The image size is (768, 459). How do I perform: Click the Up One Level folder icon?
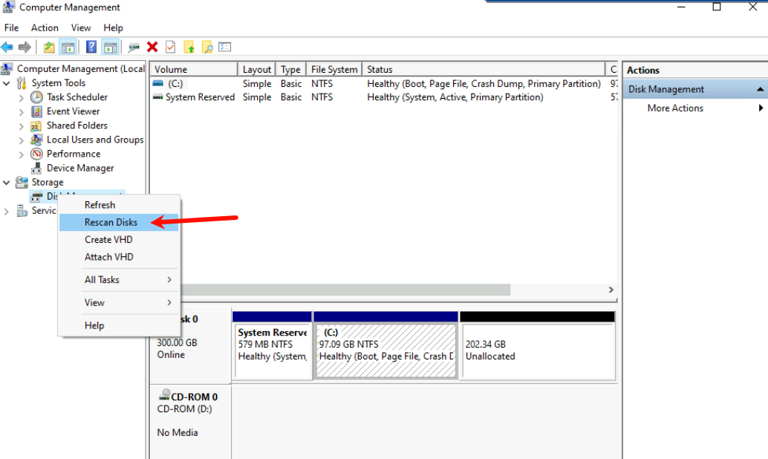[49, 48]
